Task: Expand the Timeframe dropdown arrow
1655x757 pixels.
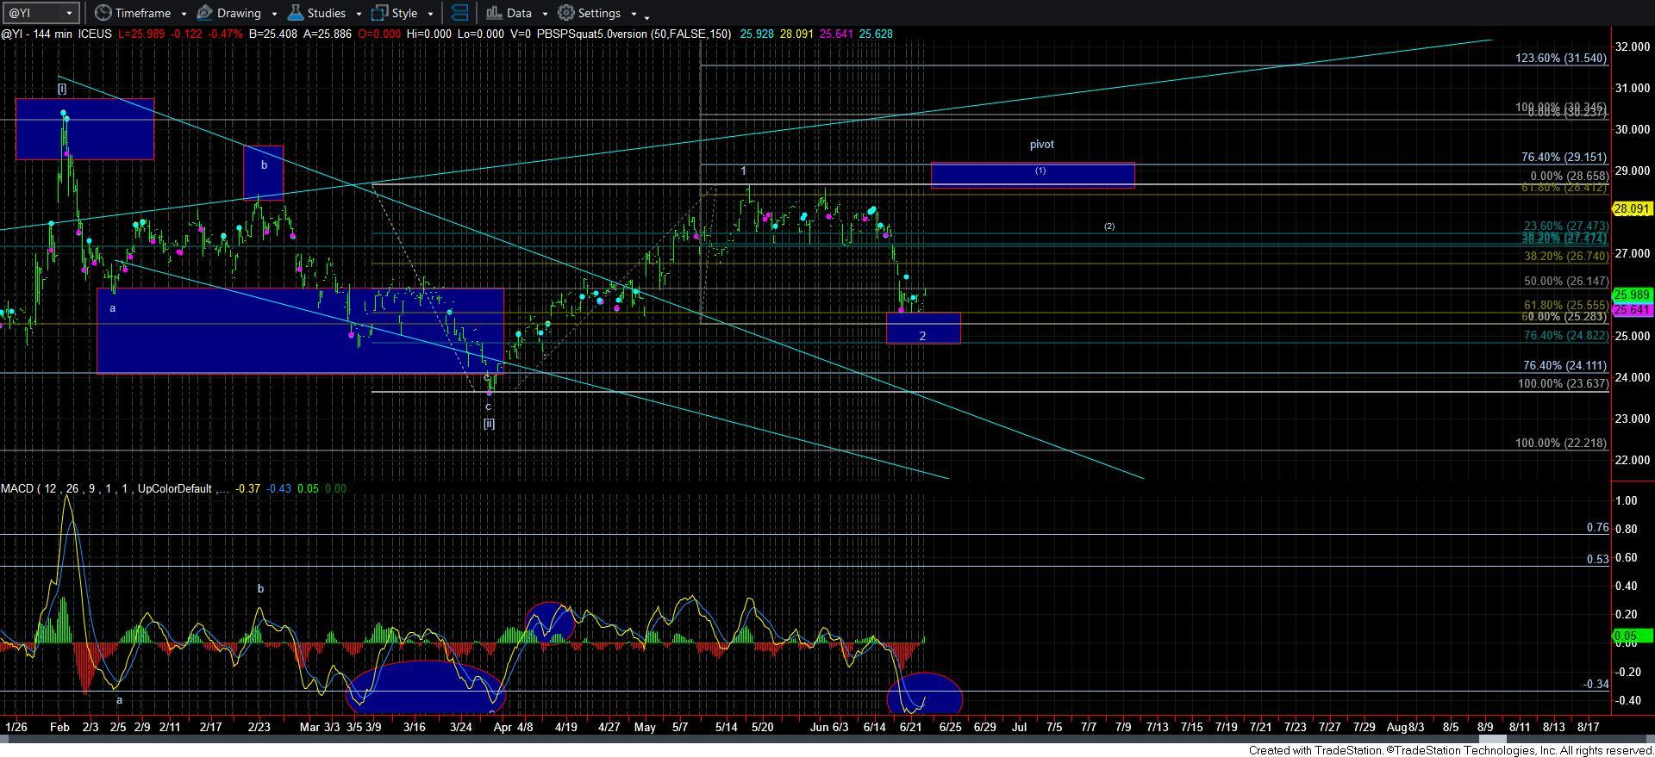Action: pyautogui.click(x=184, y=14)
